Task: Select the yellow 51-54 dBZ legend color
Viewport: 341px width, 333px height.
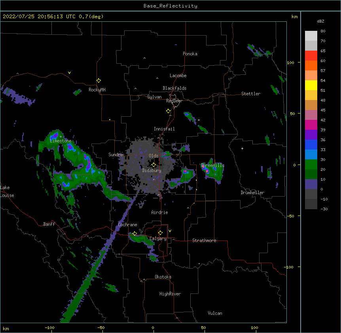Action: [x=311, y=85]
